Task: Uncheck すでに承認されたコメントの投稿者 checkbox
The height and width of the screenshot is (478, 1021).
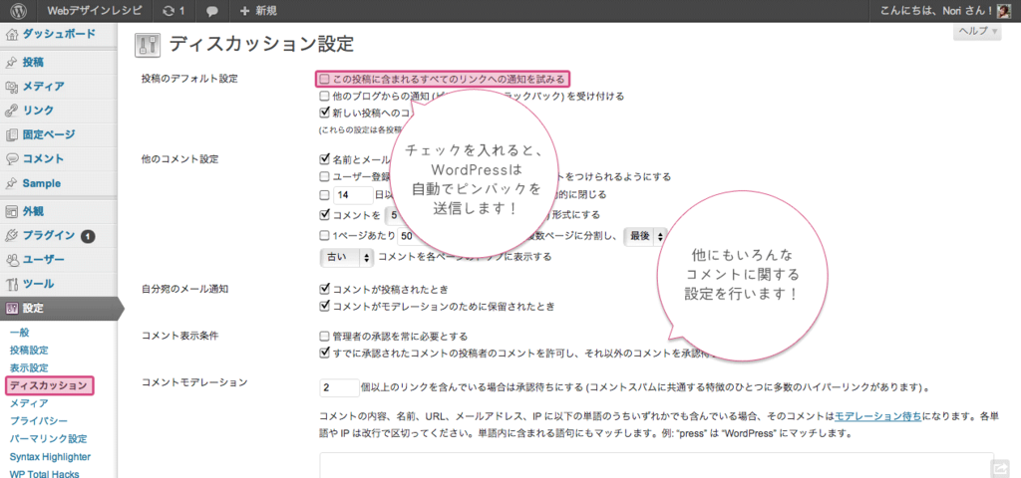Action: [324, 354]
